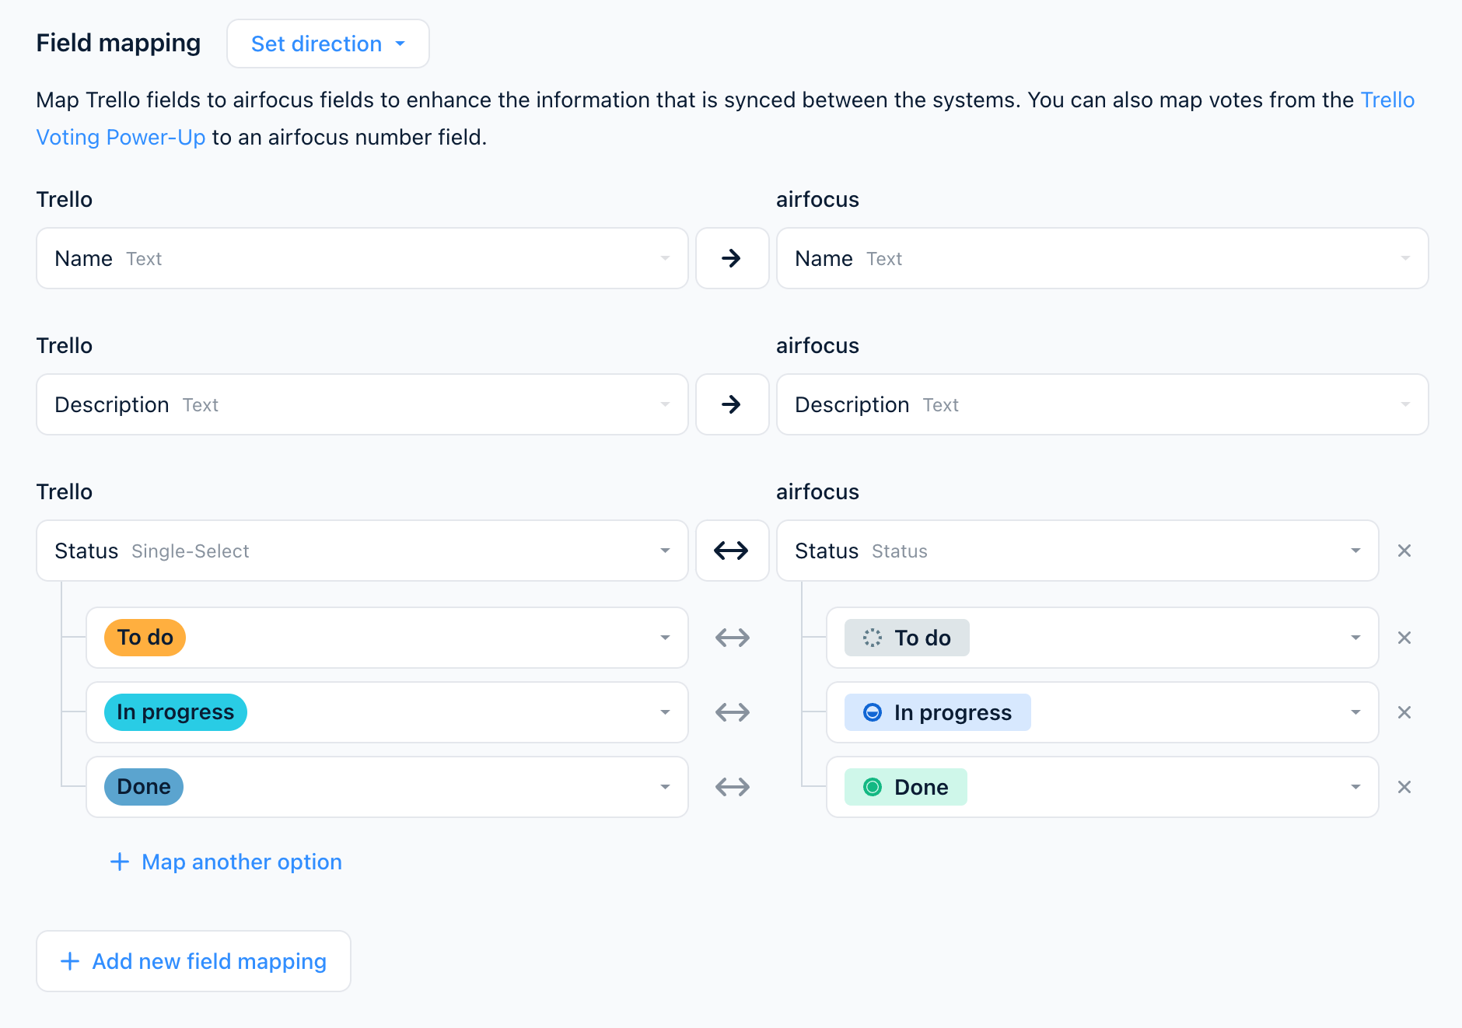
Task: Click the sync arrow in In progress row
Action: point(732,712)
